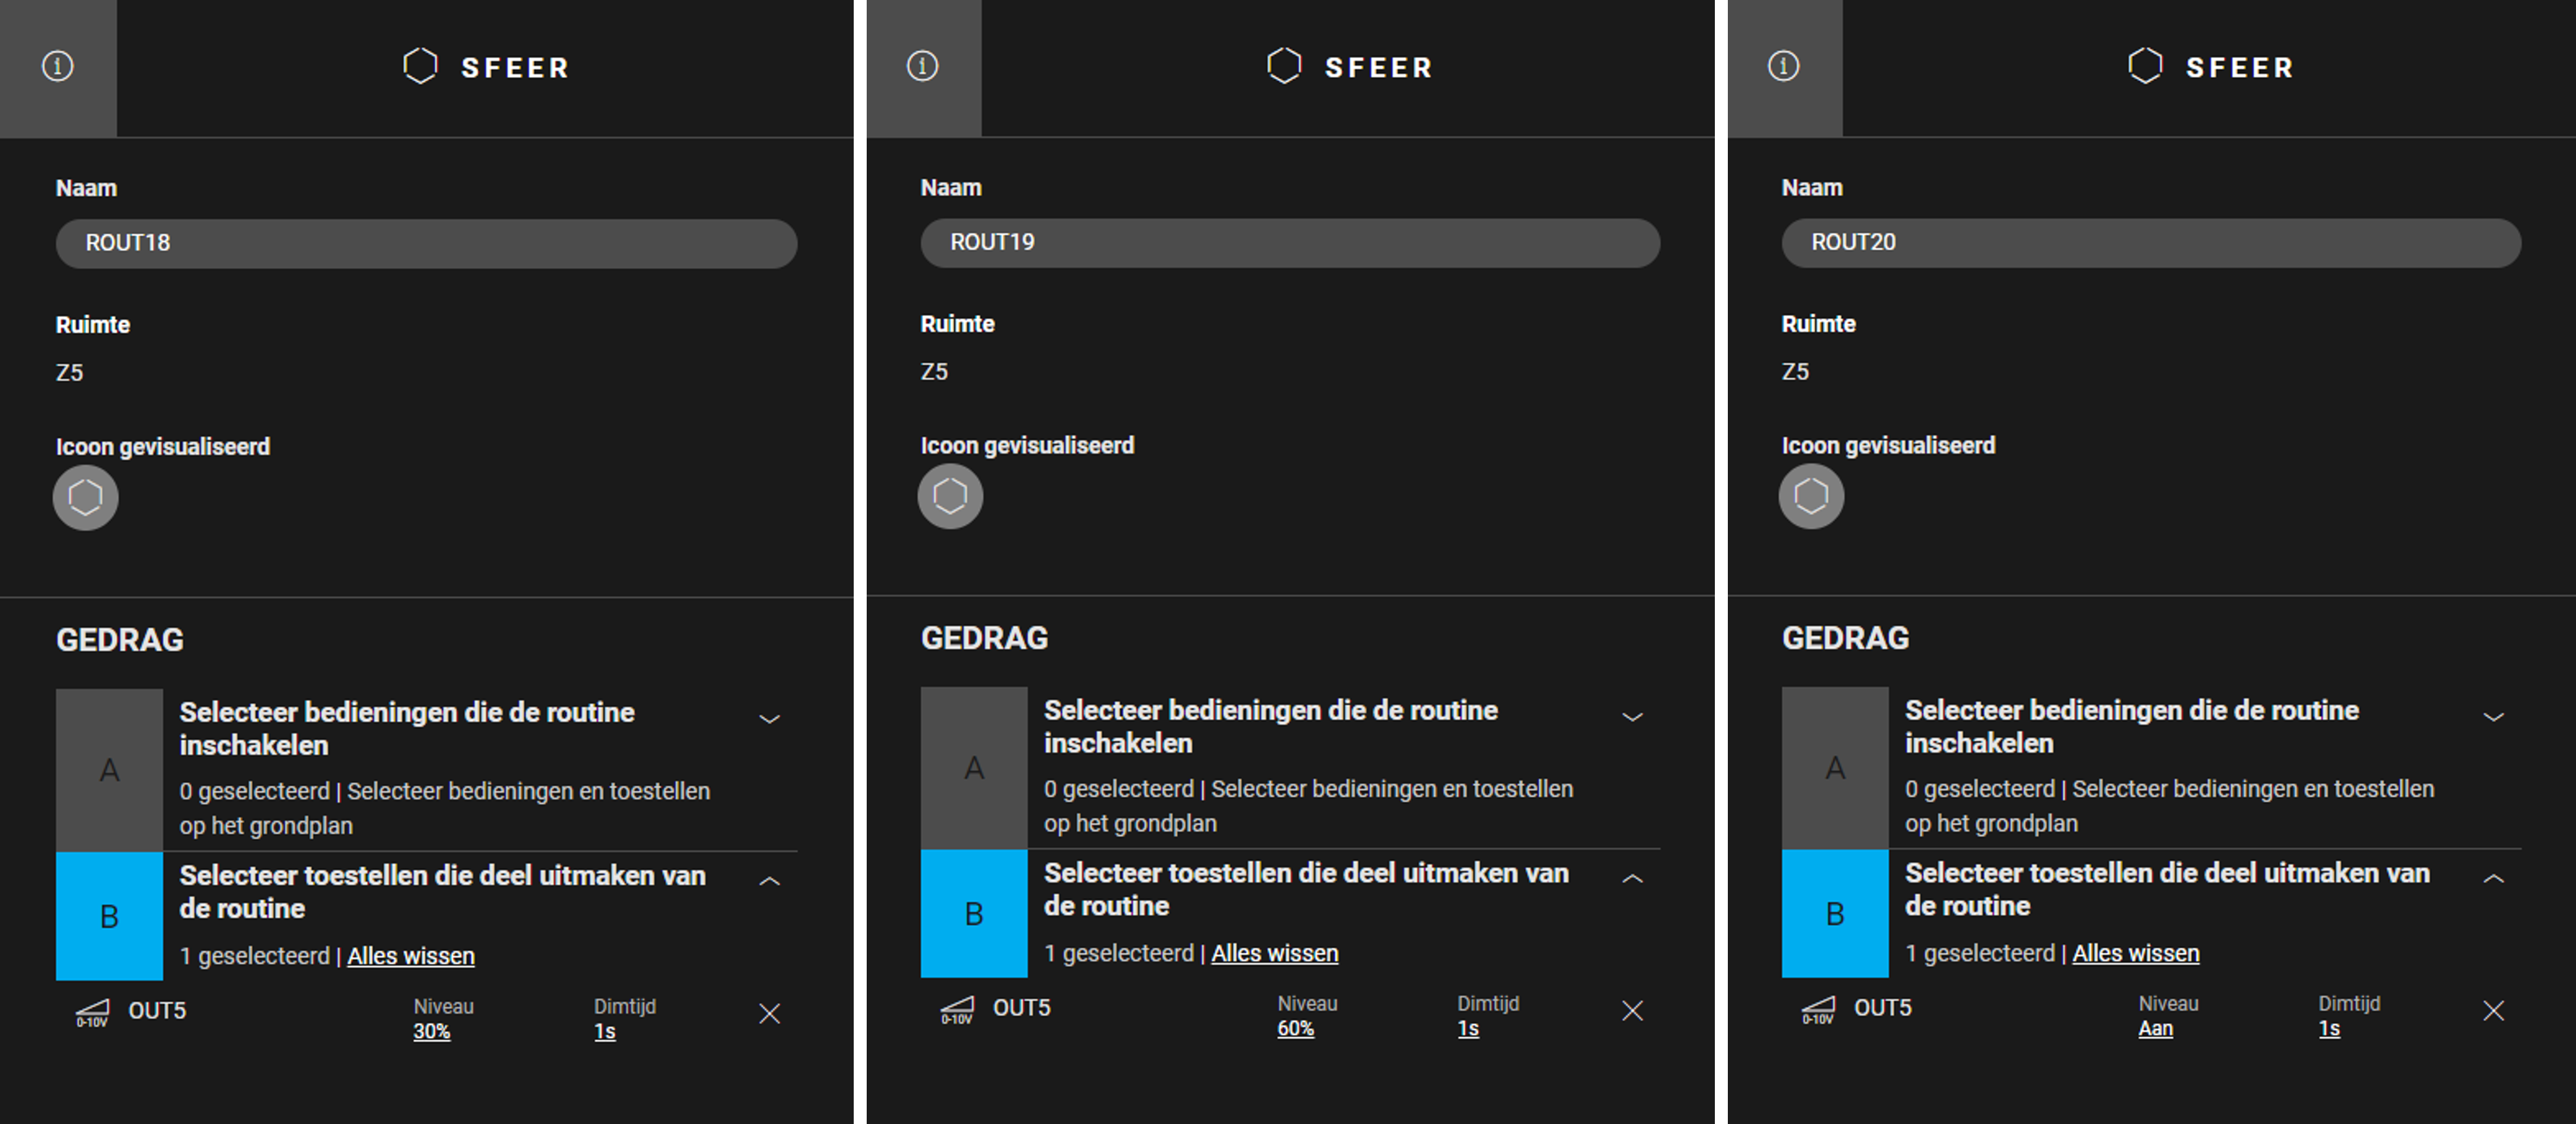Edit the 1s Dimtijd in ROUT18 panel
Viewport: 2576px width, 1124px height.
pyautogui.click(x=605, y=1032)
